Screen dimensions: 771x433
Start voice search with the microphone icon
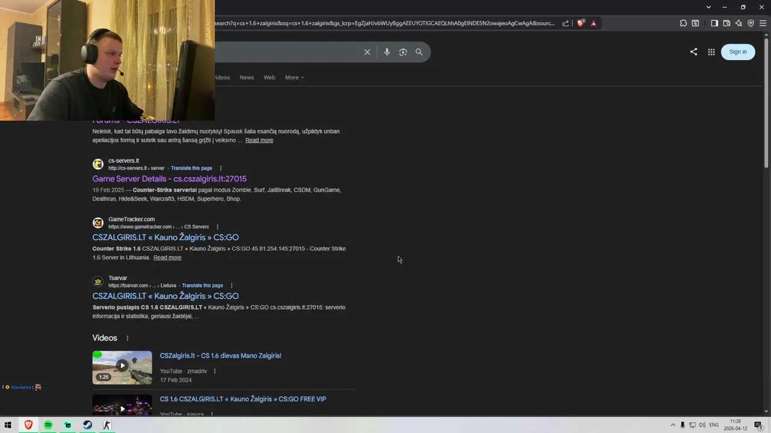pyautogui.click(x=387, y=52)
